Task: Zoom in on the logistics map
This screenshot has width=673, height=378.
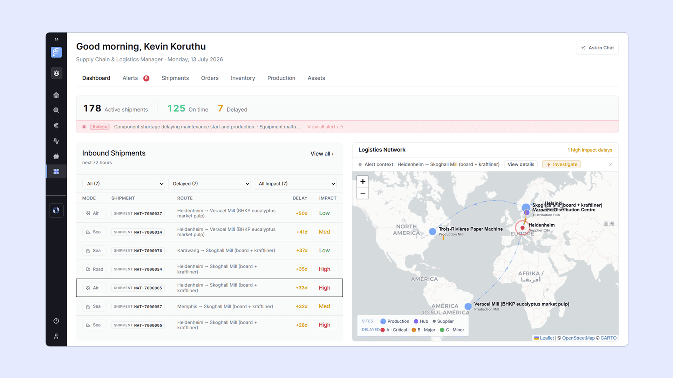Action: point(363,181)
